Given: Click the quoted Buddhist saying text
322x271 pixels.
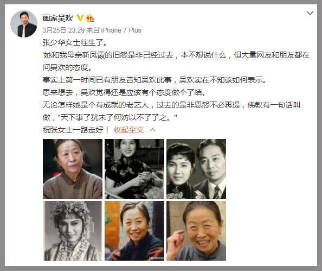Looking at the screenshot, I should 117,117.
